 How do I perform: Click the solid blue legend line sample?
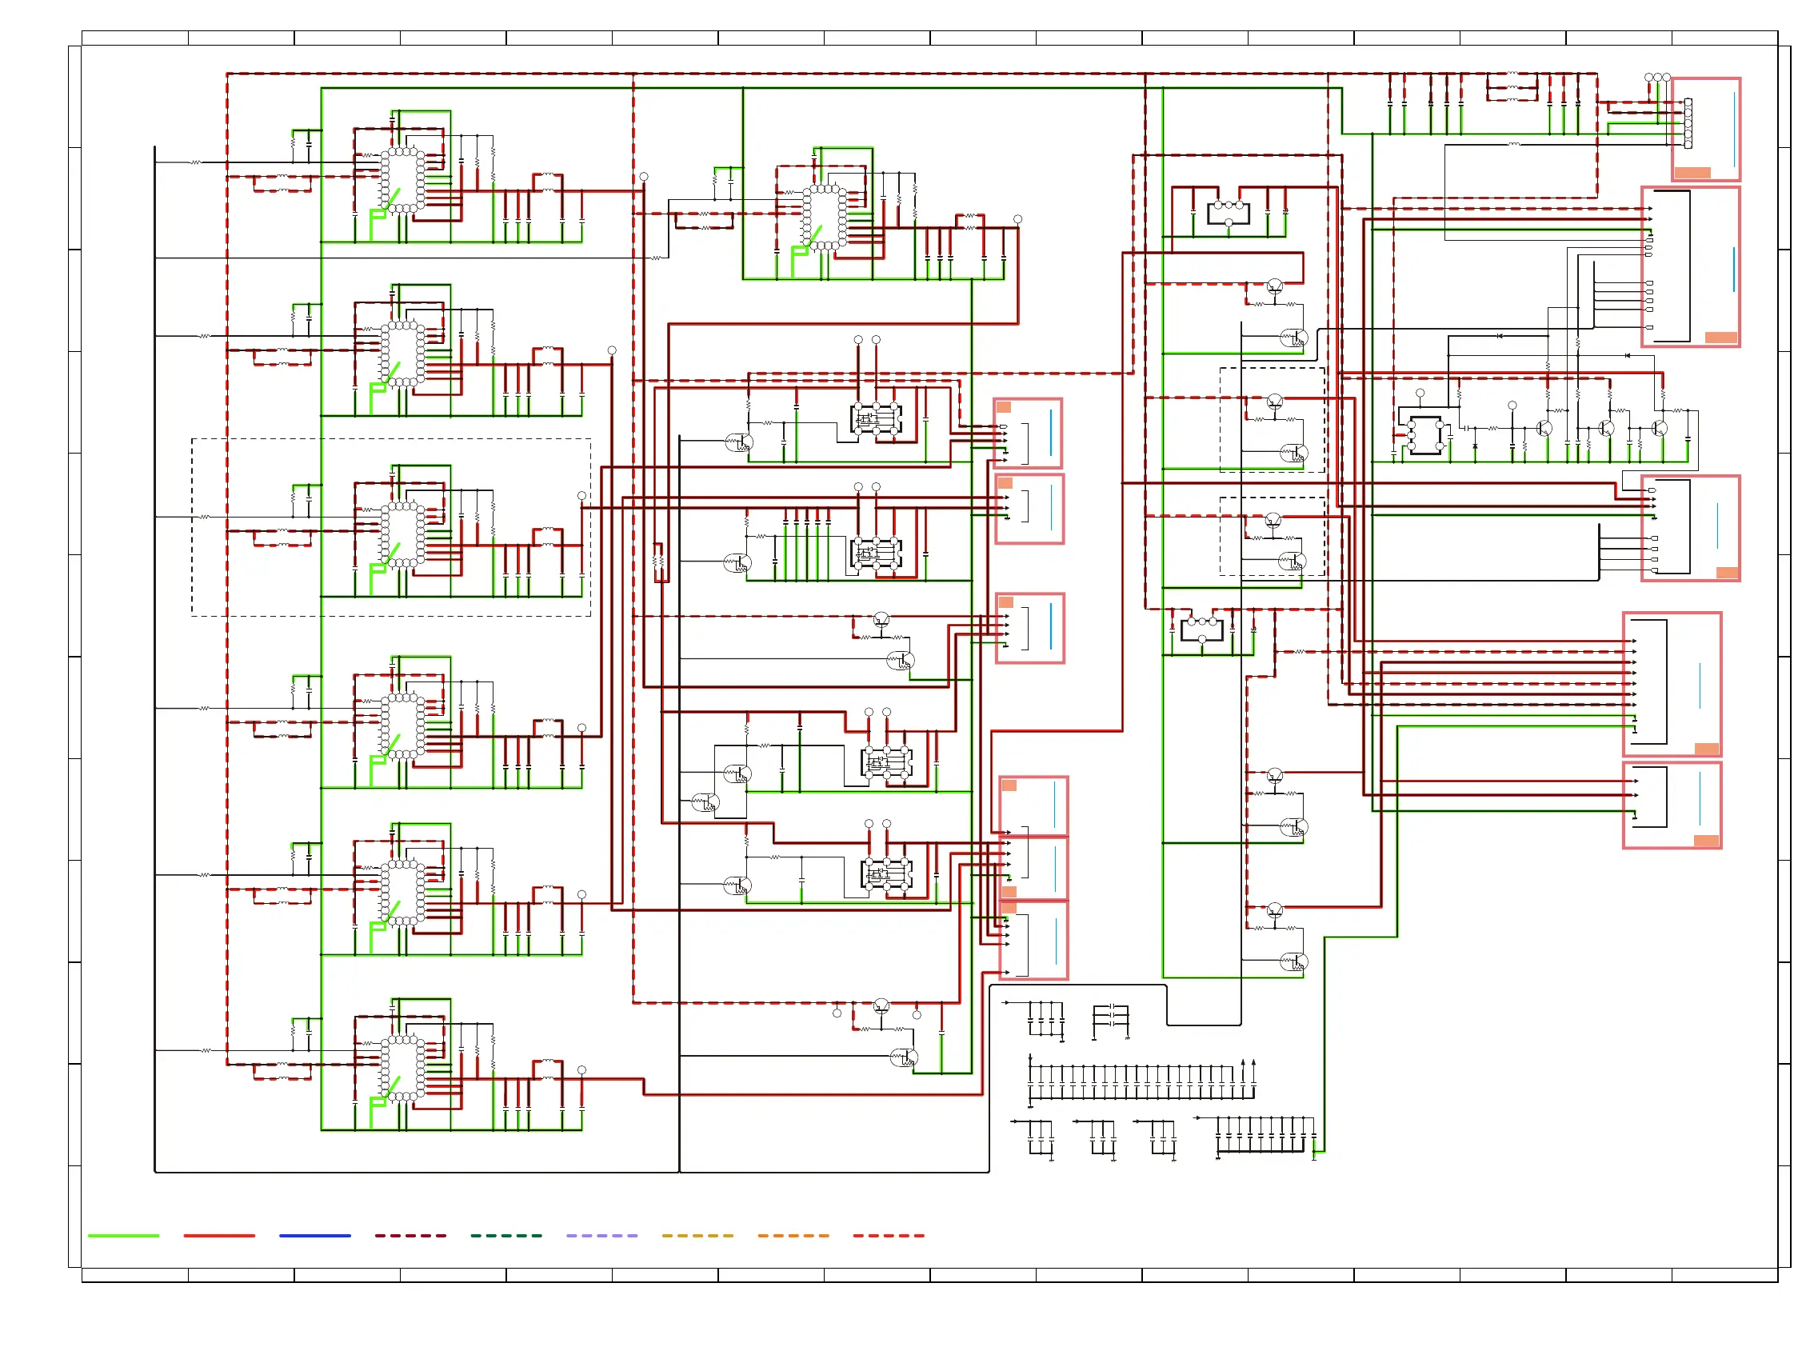314,1235
